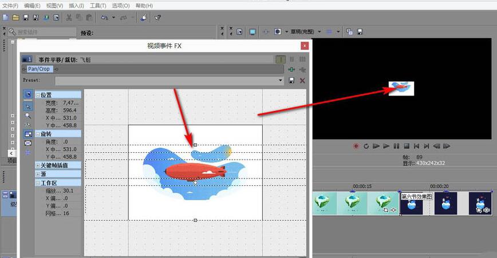
Task: Click the Stop button
Action: click(407, 146)
